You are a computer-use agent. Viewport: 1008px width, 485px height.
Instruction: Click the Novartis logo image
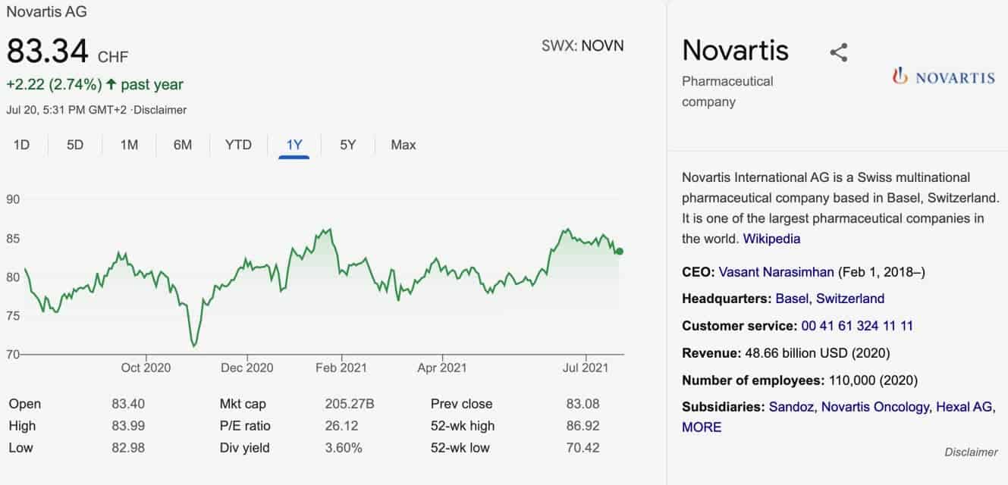(944, 77)
